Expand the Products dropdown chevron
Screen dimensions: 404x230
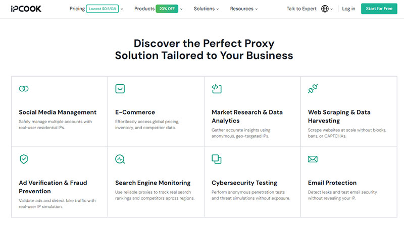[x=181, y=9]
